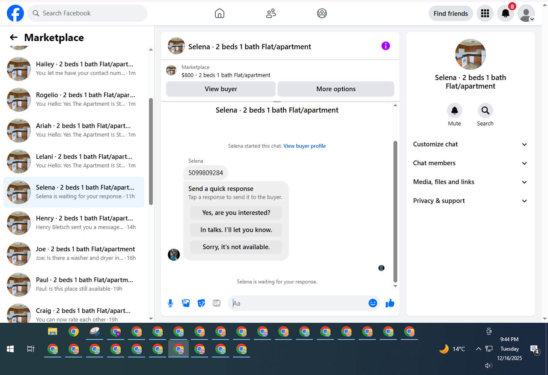The height and width of the screenshot is (375, 548).
Task: Expand Chat members section
Action: pyautogui.click(x=471, y=163)
